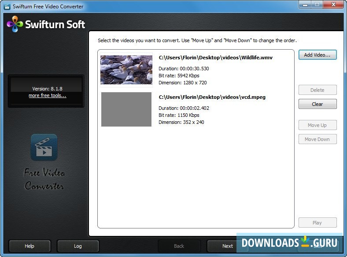
Task: Click the Swifturn Soft colorful logo icon
Action: pos(15,24)
